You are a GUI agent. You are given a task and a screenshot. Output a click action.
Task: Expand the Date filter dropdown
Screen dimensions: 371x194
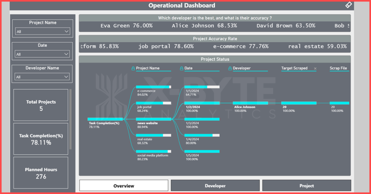coord(43,54)
